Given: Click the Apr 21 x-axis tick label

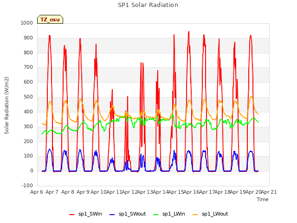Looking at the screenshot, I should 269,192.
